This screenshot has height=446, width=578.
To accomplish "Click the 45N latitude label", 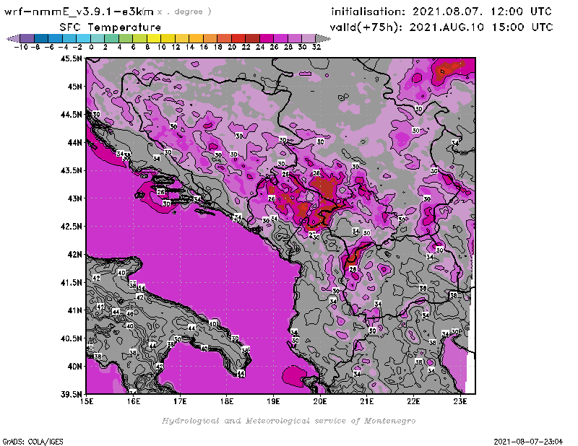I will point(74,87).
